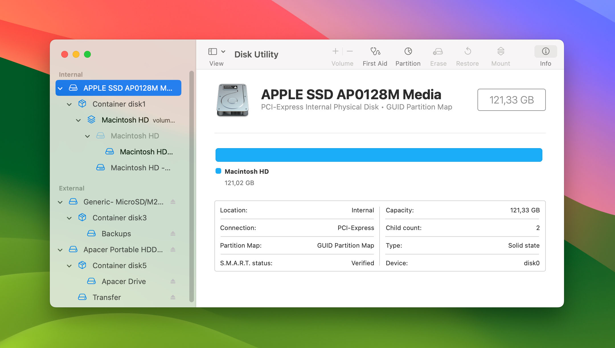Click the Info toolbar icon

pyautogui.click(x=545, y=51)
